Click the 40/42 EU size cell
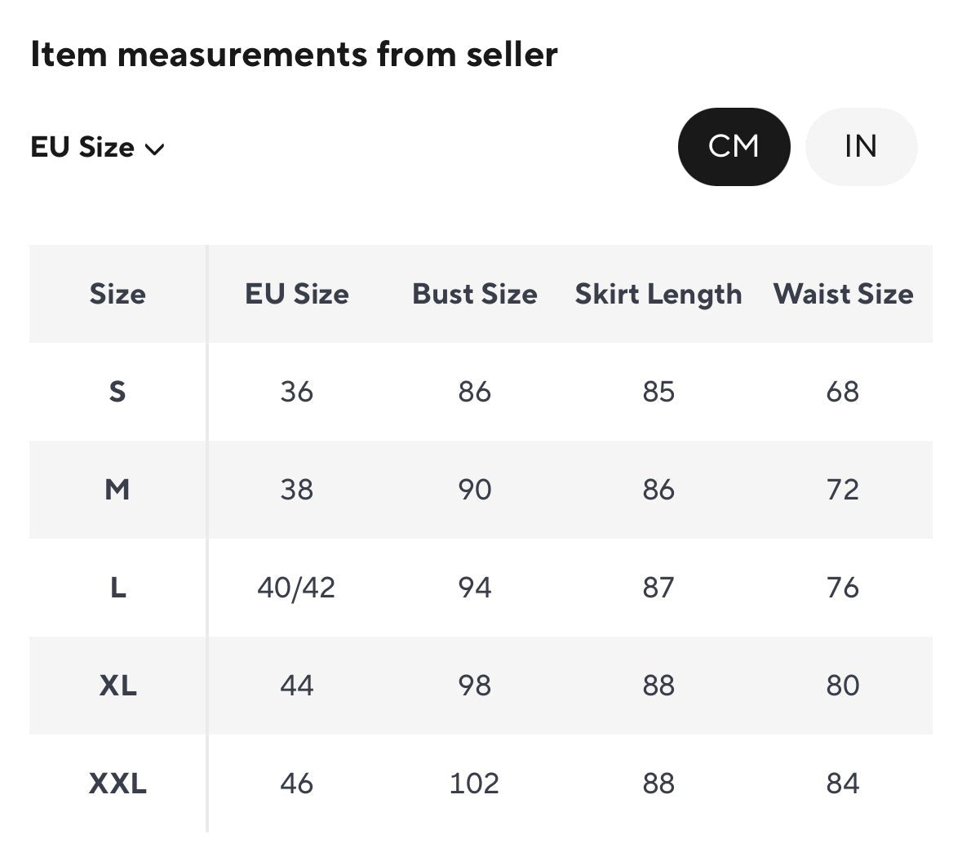Image resolution: width=962 pixels, height=848 pixels. pos(296,588)
